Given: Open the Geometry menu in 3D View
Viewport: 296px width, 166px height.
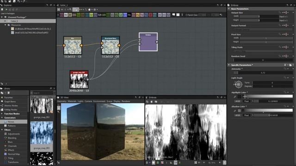Looking at the screenshot, I should (62, 101).
